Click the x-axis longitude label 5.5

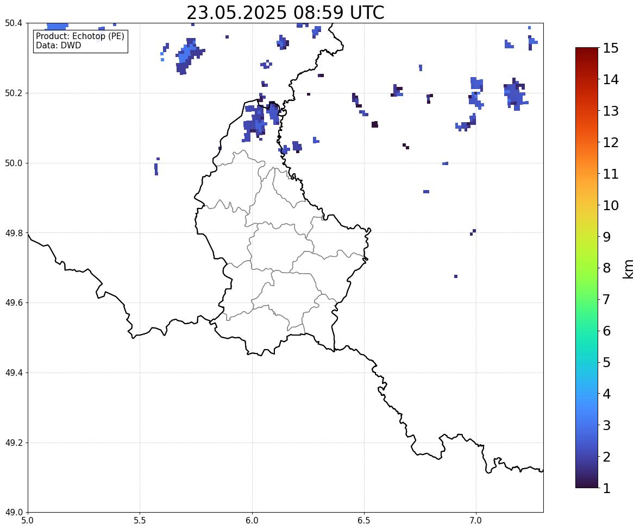(x=140, y=521)
